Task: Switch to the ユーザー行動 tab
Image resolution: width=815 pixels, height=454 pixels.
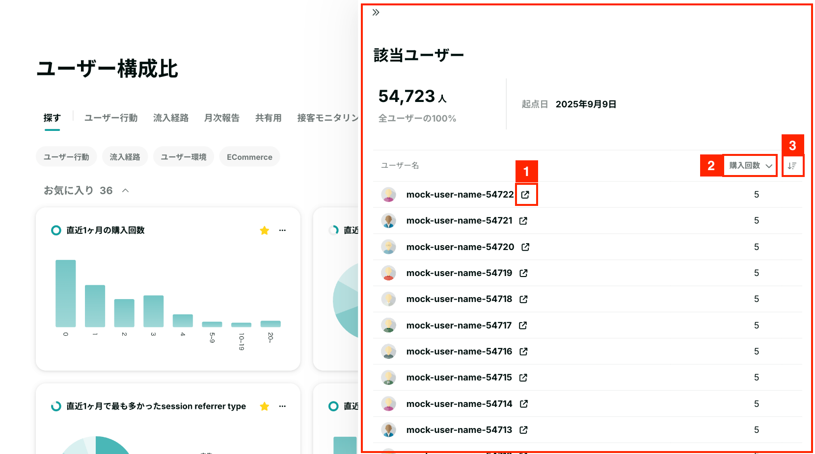Action: click(111, 118)
